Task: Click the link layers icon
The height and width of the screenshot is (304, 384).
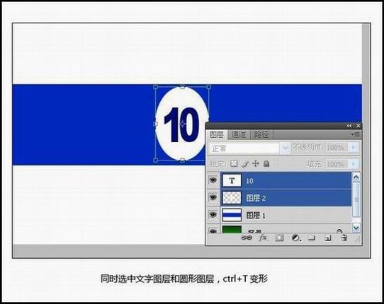Action: tap(247, 238)
